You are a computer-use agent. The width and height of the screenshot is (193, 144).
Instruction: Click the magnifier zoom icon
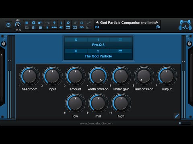68,23
